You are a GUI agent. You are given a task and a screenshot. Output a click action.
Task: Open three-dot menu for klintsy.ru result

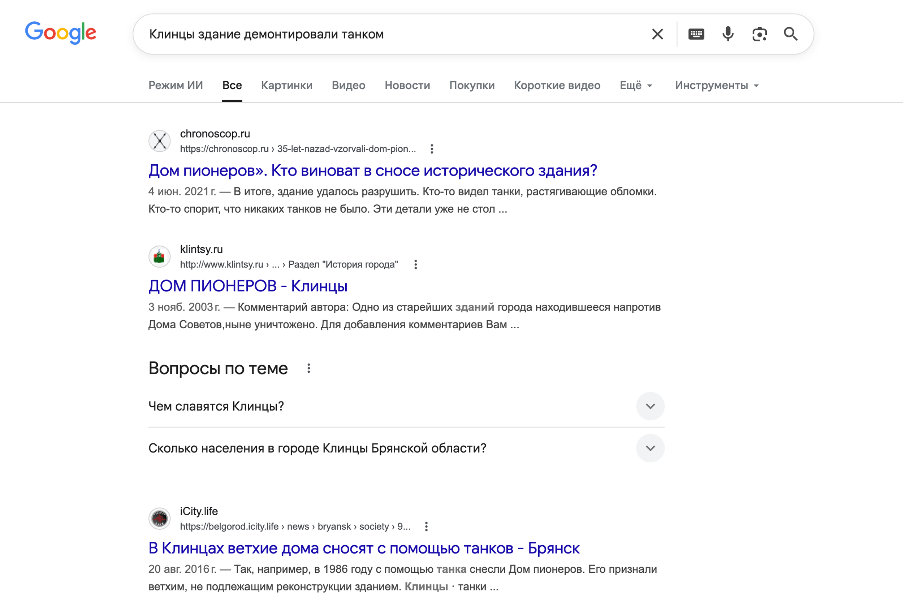pyautogui.click(x=415, y=265)
